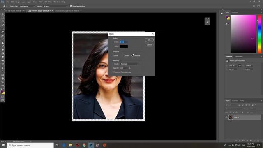This screenshot has width=263, height=148.
Task: Select the Rectangle shape tool
Action: (x=2, y=75)
